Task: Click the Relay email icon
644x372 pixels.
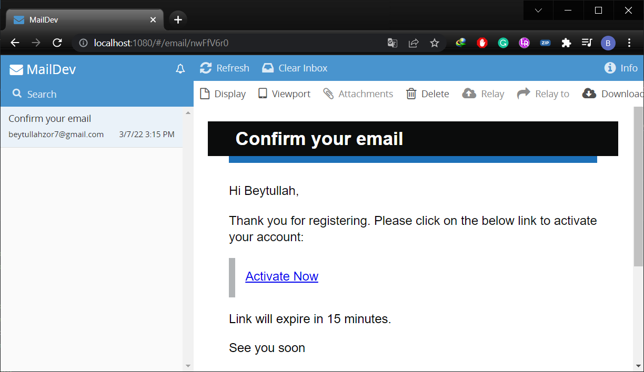Action: tap(469, 93)
